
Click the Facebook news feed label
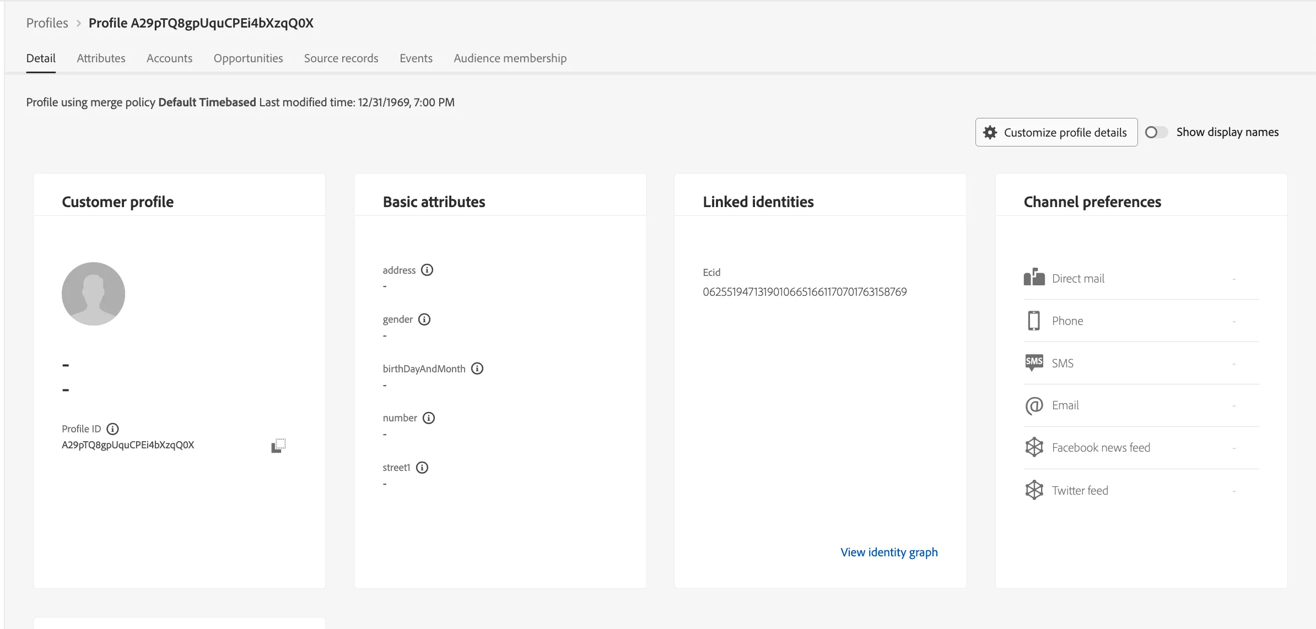(1101, 448)
